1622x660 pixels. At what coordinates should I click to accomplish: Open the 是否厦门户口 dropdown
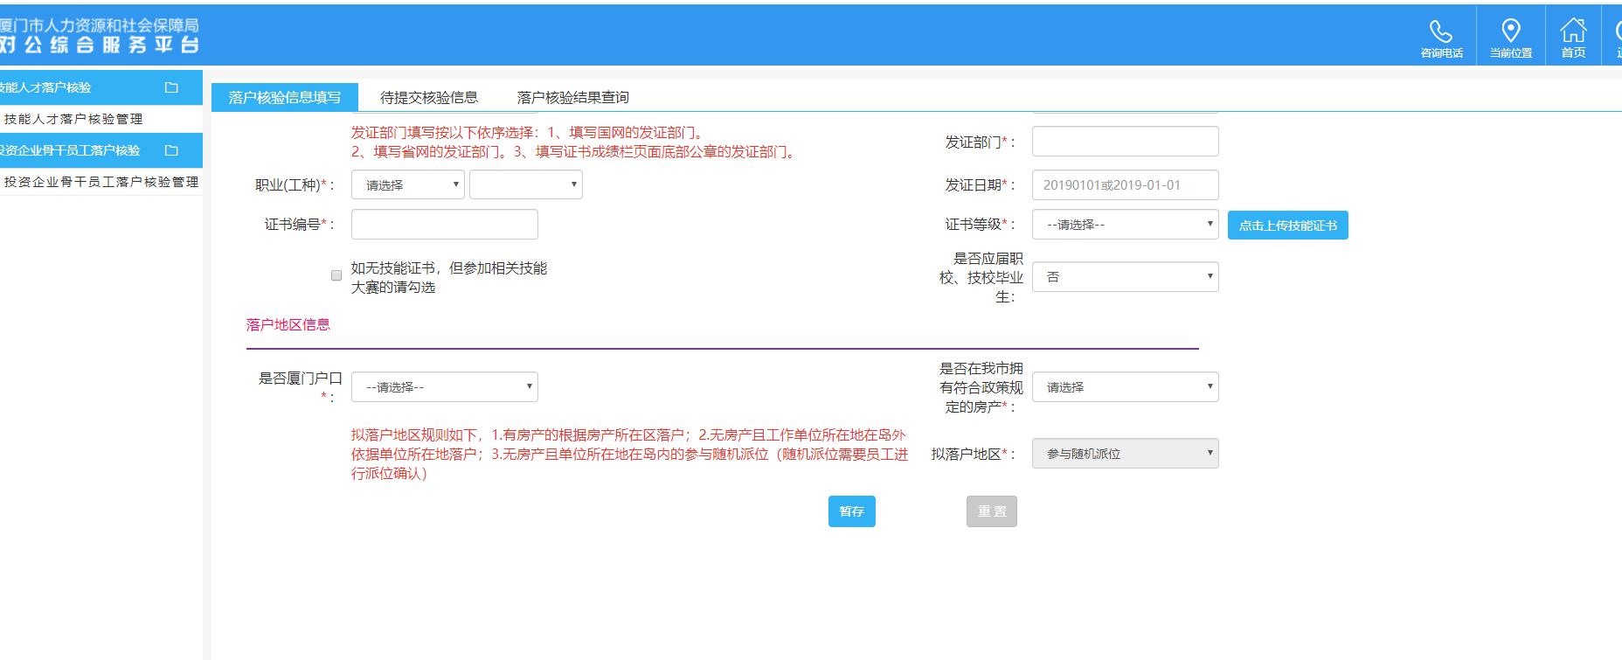pos(445,387)
